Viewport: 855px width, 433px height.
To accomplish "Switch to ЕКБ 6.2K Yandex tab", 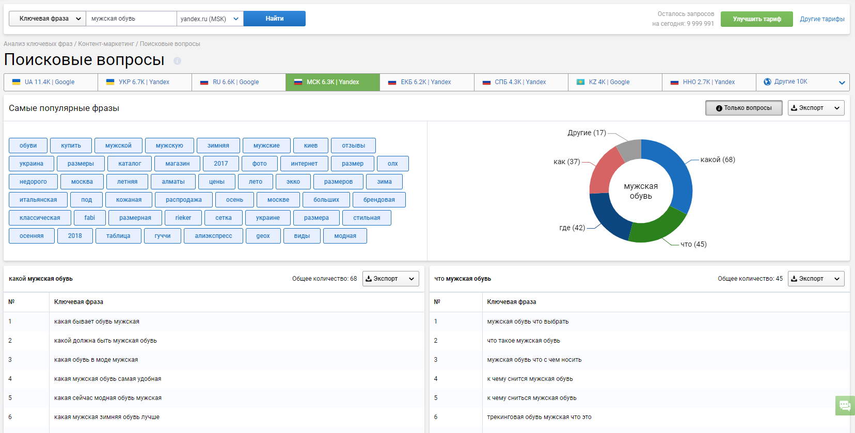I will coord(426,82).
